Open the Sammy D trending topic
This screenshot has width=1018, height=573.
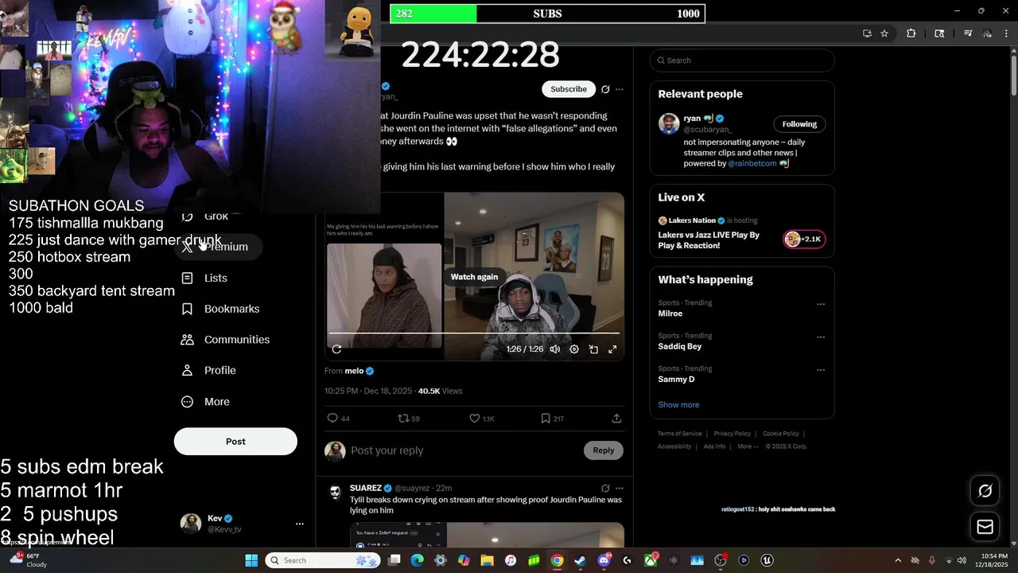coord(676,380)
